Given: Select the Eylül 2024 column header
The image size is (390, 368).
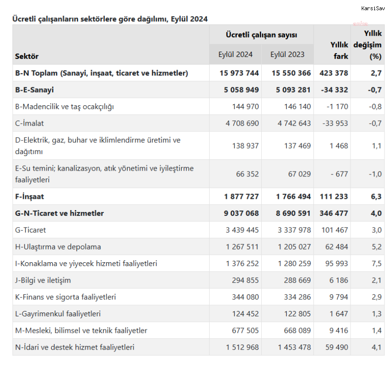Looking at the screenshot, I should [235, 55].
